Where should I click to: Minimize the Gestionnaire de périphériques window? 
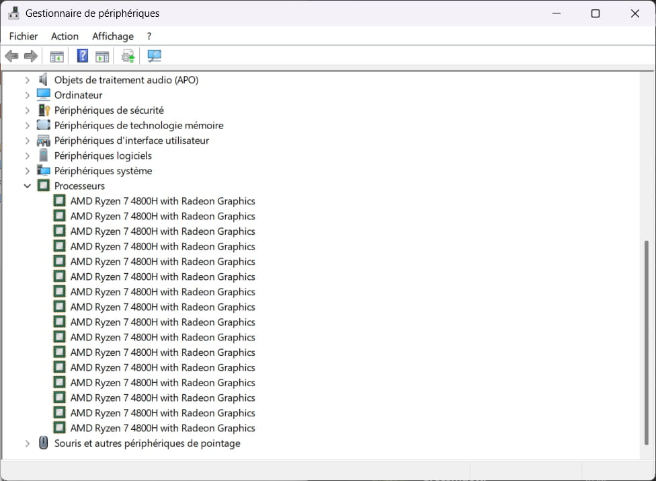557,13
